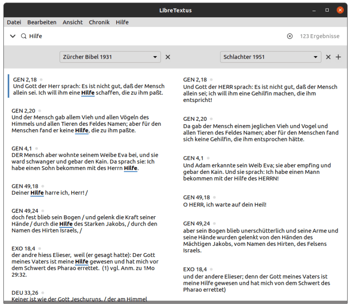Click the dot beside Zürcher EXO 18,4
351x307 pixels.
tap(39, 249)
